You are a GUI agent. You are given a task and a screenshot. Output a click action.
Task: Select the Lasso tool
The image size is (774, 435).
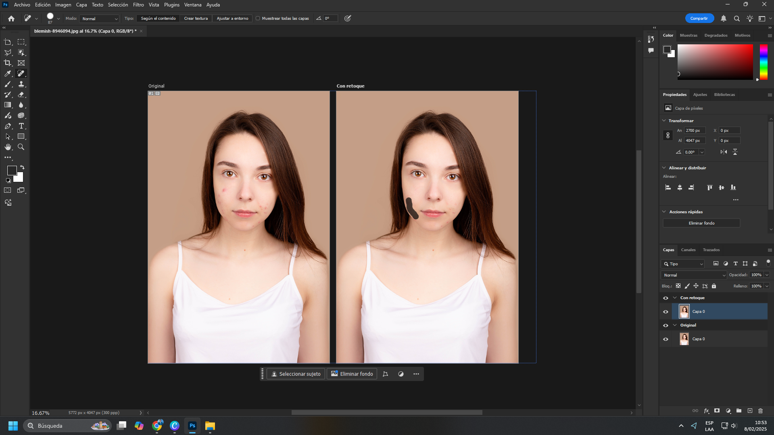tap(8, 52)
